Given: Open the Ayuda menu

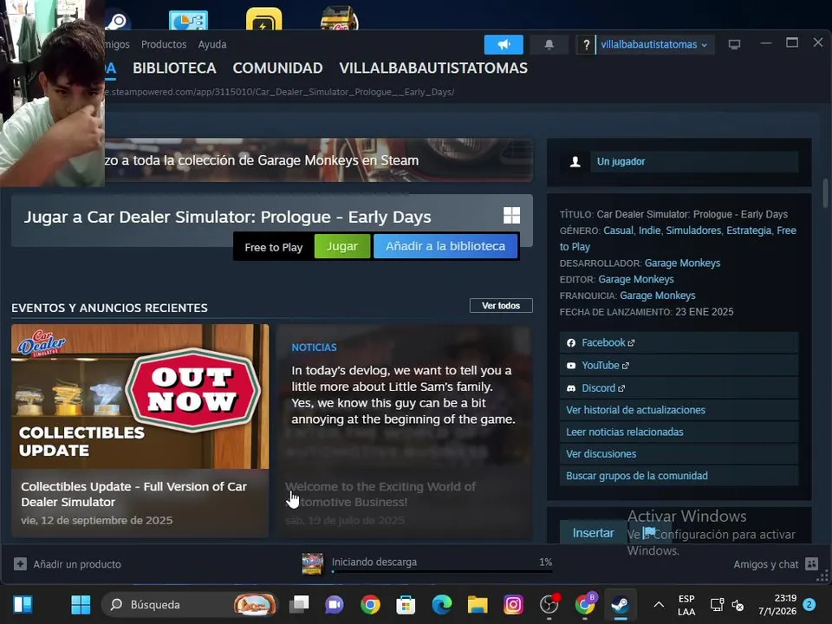Looking at the screenshot, I should point(212,44).
